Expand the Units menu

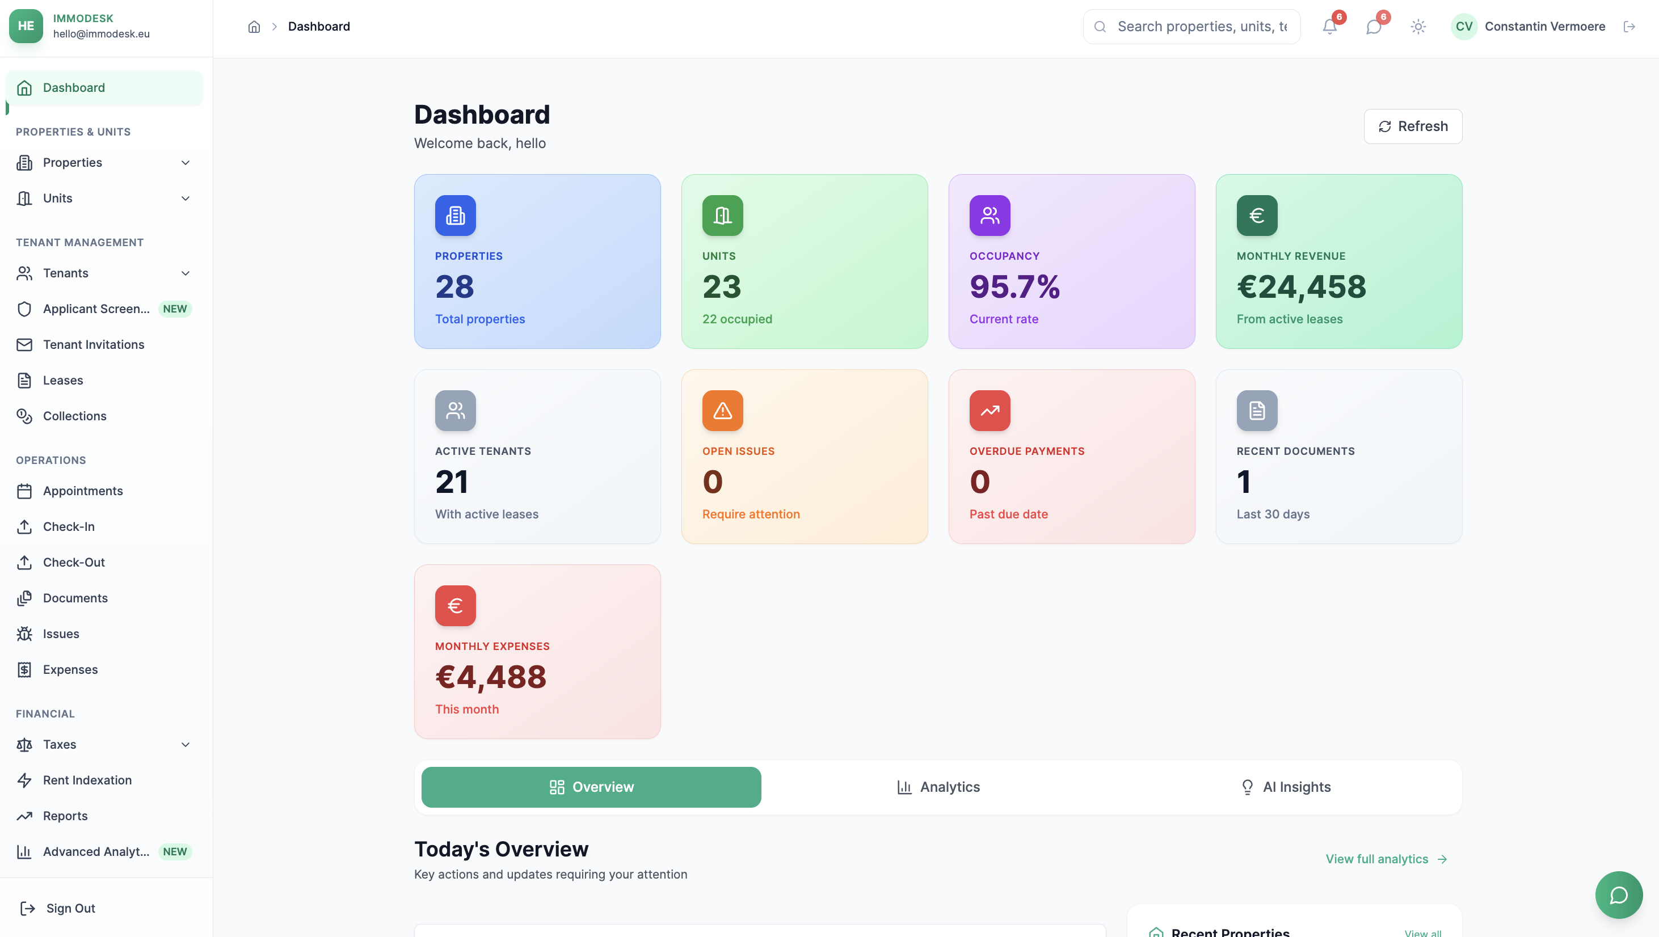click(x=57, y=198)
